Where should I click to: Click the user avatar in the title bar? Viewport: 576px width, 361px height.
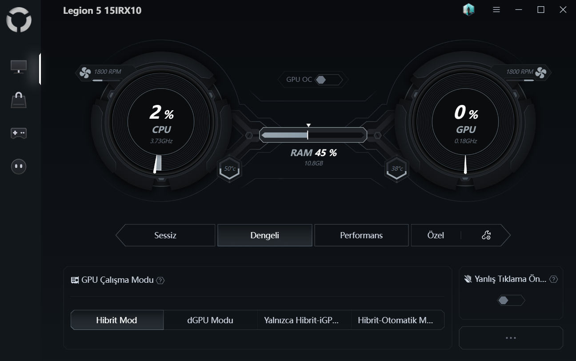468,10
